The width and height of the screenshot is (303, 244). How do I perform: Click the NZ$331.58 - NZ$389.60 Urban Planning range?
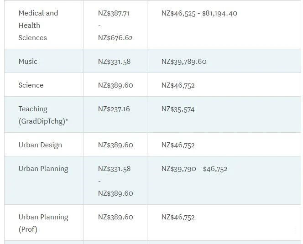[x=115, y=181]
